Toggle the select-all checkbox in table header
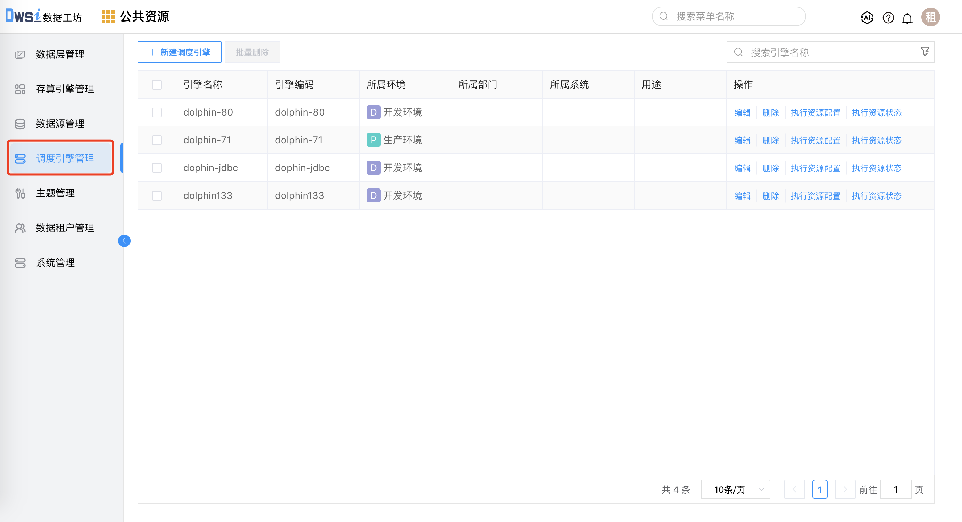 (157, 85)
